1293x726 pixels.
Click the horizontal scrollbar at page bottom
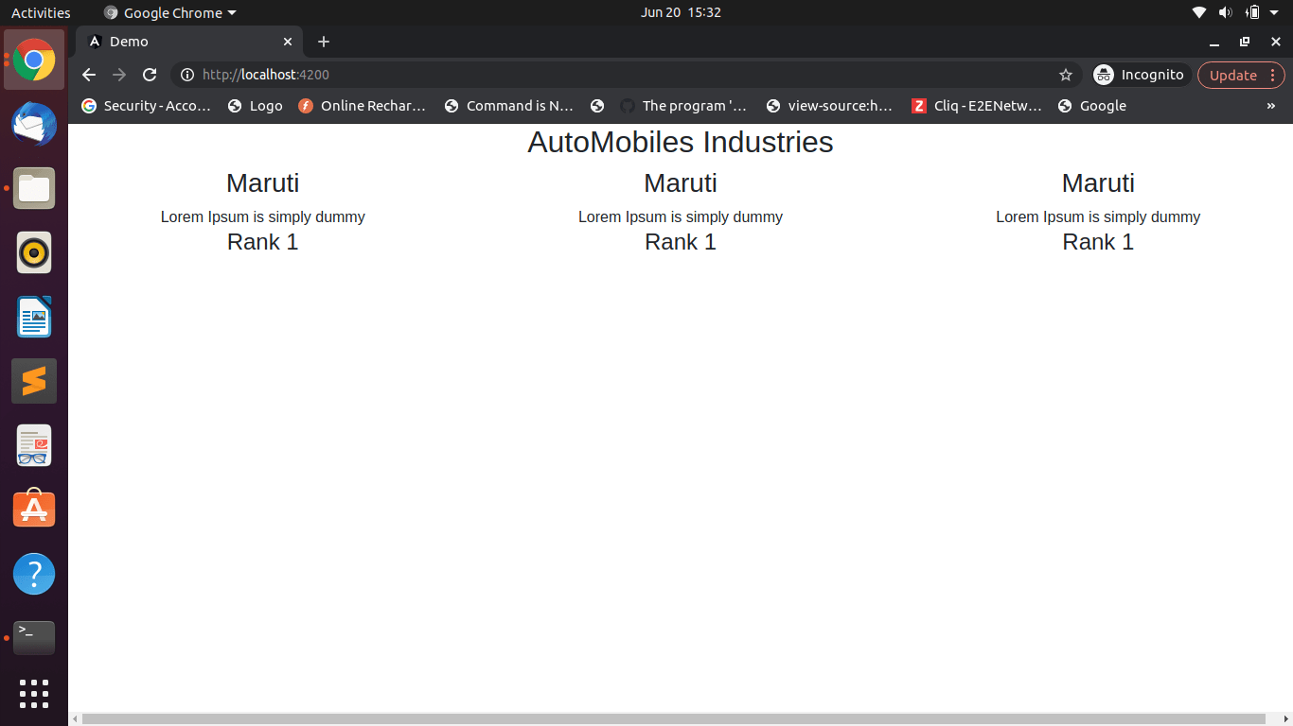tap(674, 719)
